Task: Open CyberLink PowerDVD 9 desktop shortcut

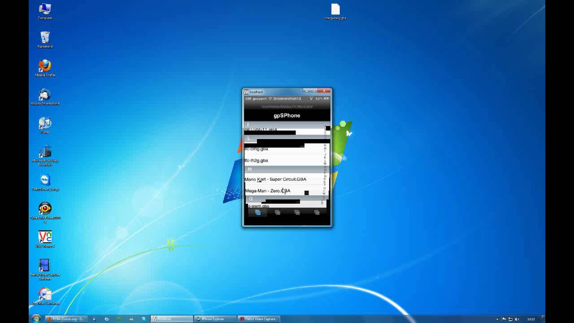Action: 45,212
